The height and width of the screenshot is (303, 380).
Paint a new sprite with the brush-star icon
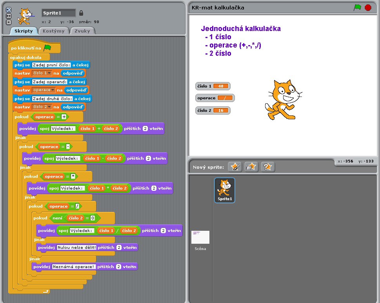(235, 167)
